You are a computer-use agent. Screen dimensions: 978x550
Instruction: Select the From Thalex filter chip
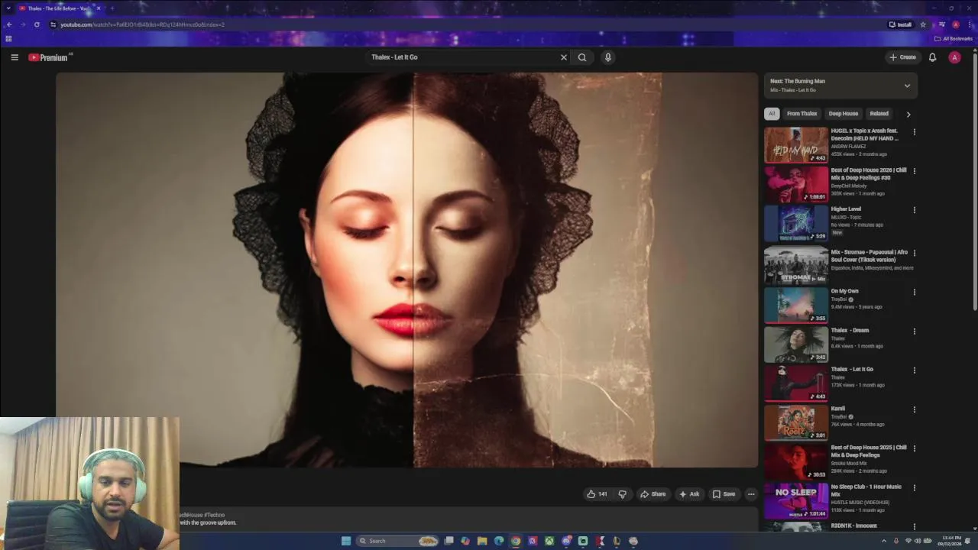802,114
